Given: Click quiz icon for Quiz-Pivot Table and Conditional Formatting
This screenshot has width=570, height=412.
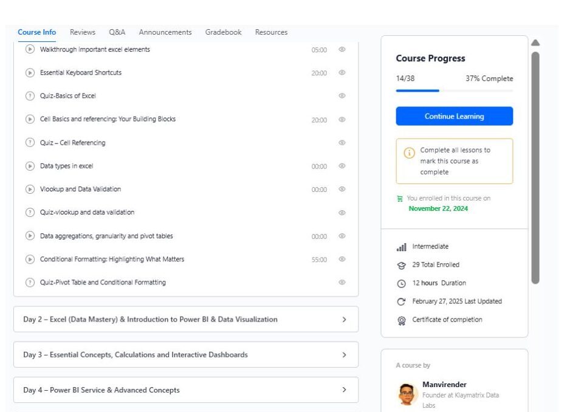Looking at the screenshot, I should point(30,283).
